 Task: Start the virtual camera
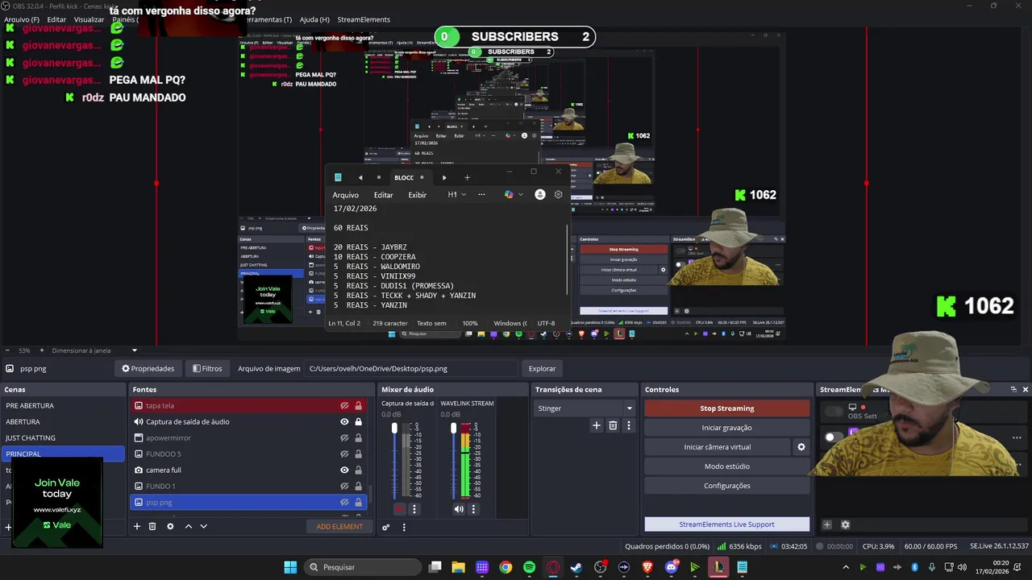point(718,447)
